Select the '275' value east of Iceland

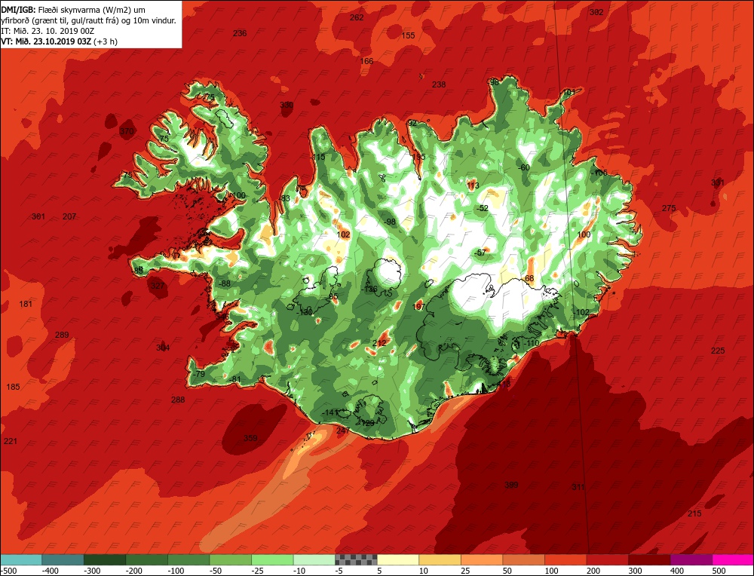pos(668,208)
